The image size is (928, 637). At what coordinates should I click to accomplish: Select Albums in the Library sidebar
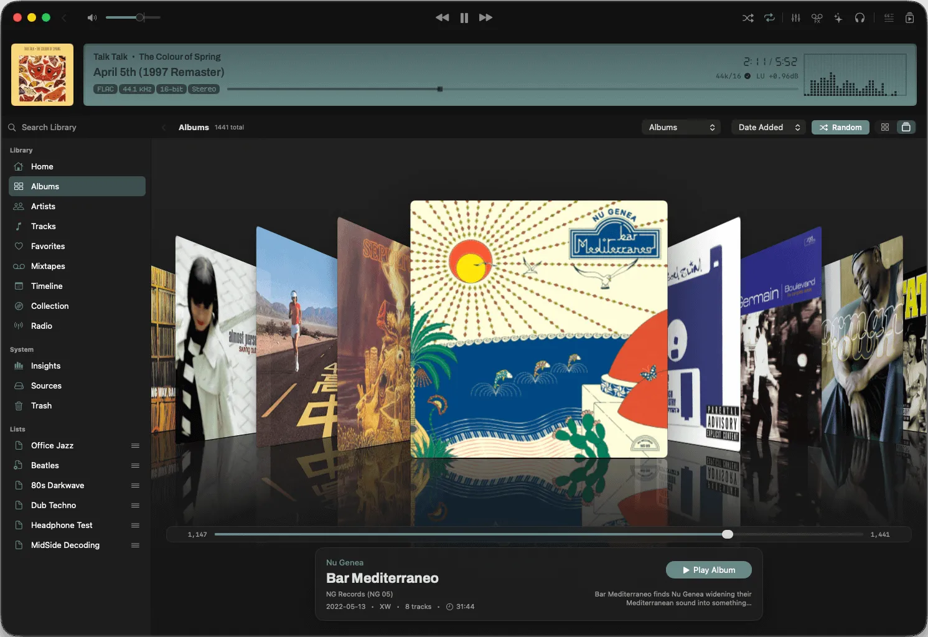(x=77, y=186)
